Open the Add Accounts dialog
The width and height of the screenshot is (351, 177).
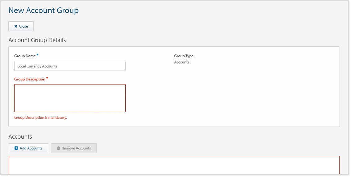(x=28, y=148)
